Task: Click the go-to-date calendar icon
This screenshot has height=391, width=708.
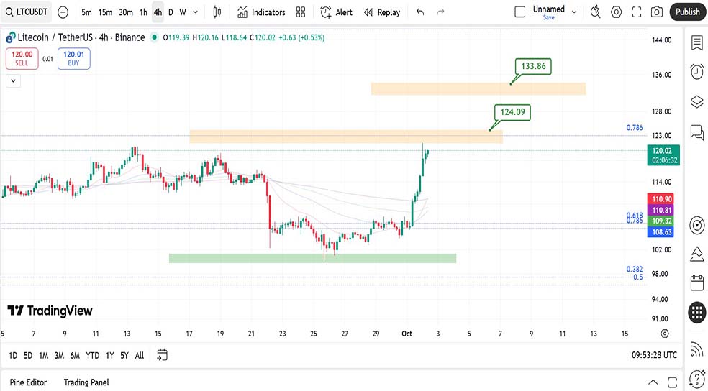Action: (x=162, y=355)
